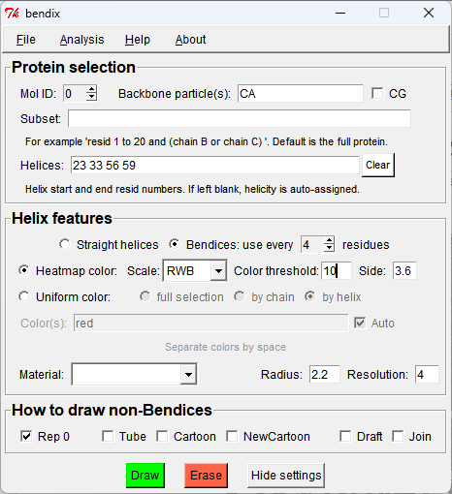Viewport: 452px width, 494px height.
Task: Click the Radius value field
Action: point(324,375)
